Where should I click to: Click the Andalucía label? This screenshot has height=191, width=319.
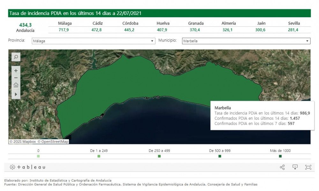coord(25,31)
